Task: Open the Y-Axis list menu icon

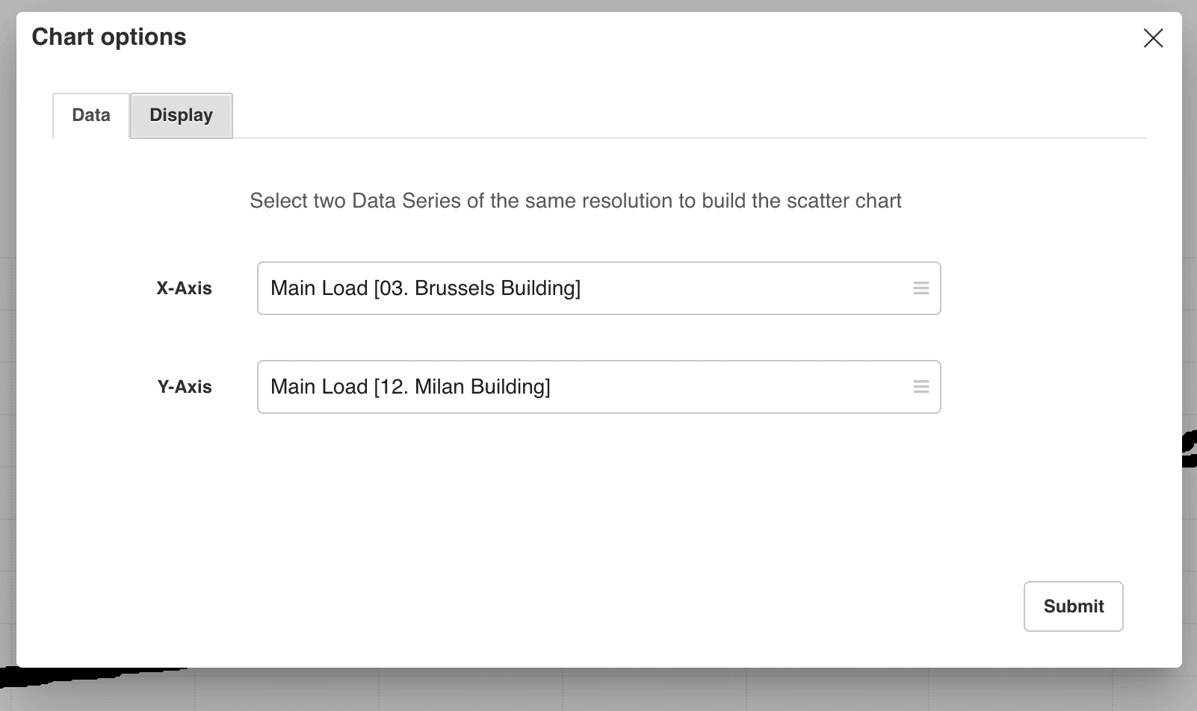Action: 921,387
